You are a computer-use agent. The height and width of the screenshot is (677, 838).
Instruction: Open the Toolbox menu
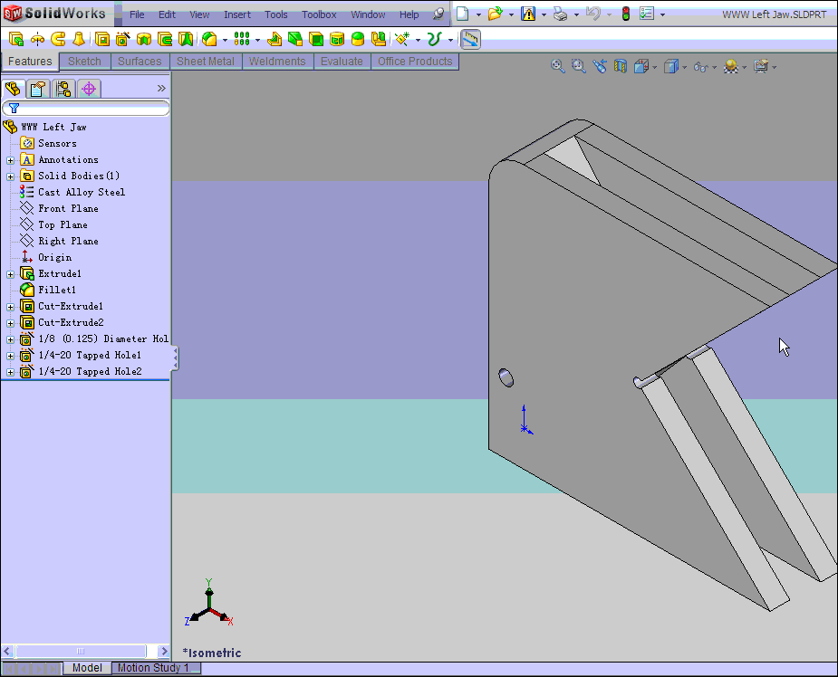(319, 14)
